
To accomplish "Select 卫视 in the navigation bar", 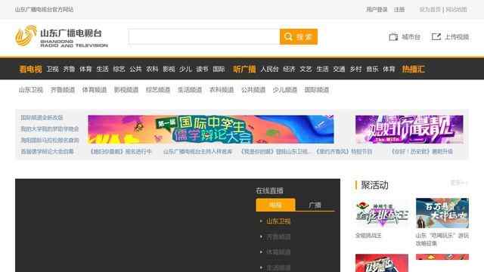I will [x=52, y=69].
